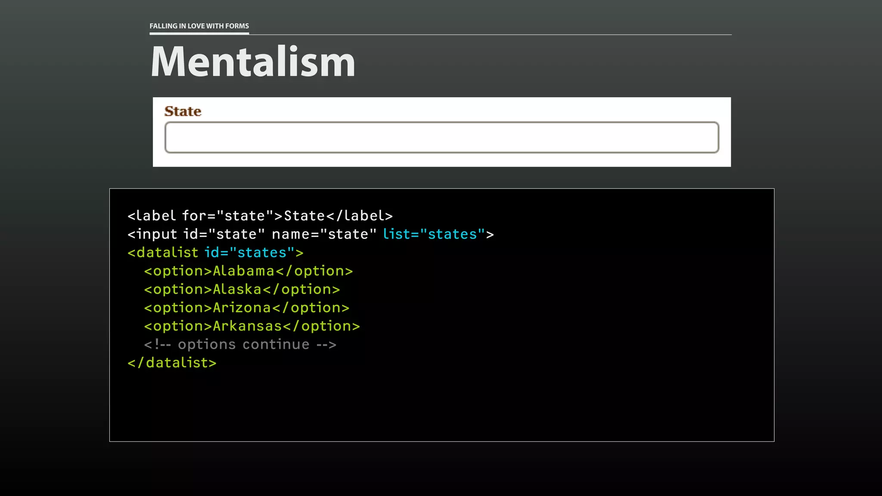882x496 pixels.
Task: Click the closing /datalist tag
Action: click(172, 363)
